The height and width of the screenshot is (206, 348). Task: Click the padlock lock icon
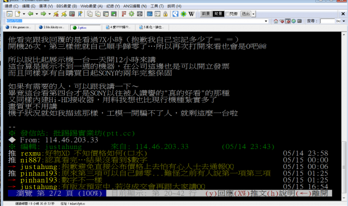pos(165,14)
